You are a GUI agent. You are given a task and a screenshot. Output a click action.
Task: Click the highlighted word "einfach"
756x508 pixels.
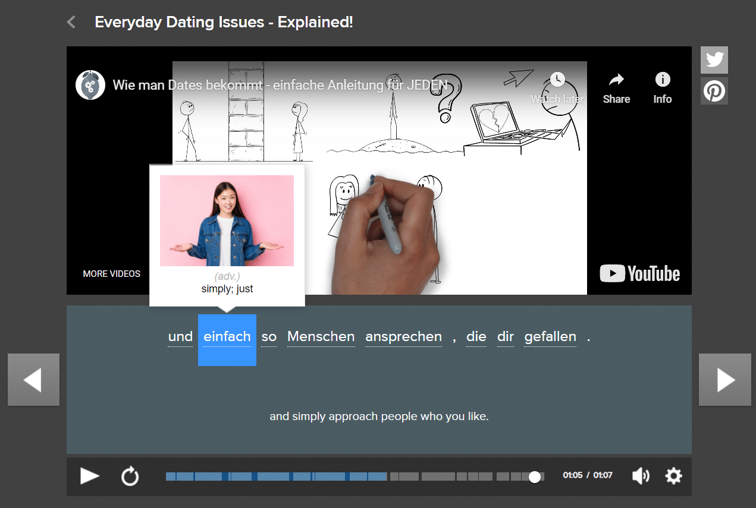tap(227, 337)
